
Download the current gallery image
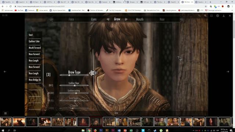coord(224,15)
